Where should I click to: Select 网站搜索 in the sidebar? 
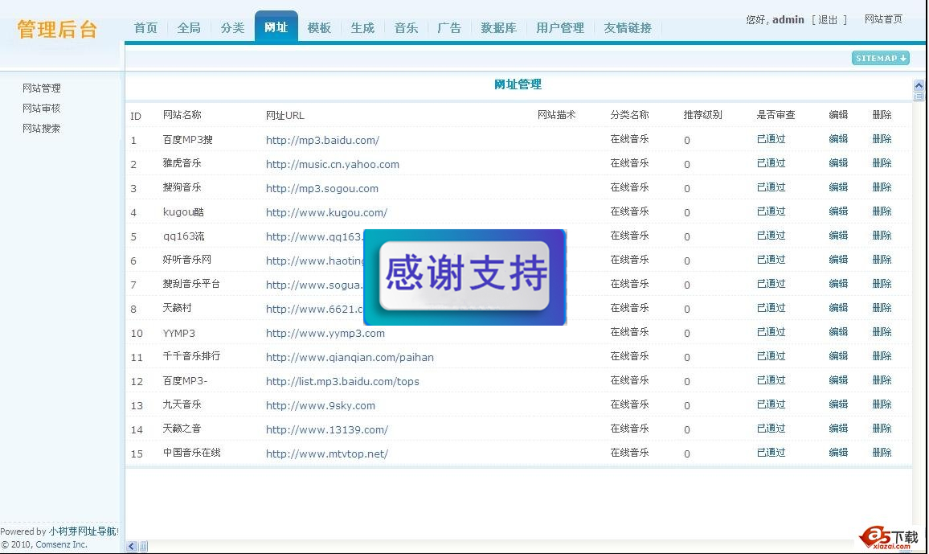point(42,129)
